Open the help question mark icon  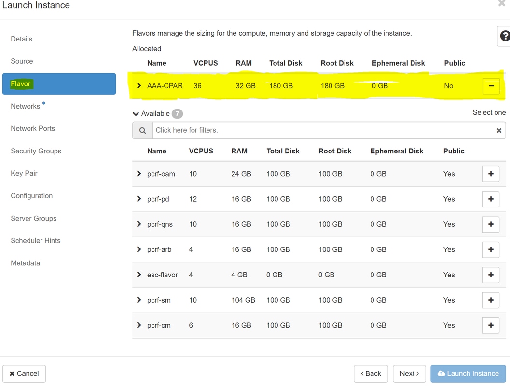[504, 36]
